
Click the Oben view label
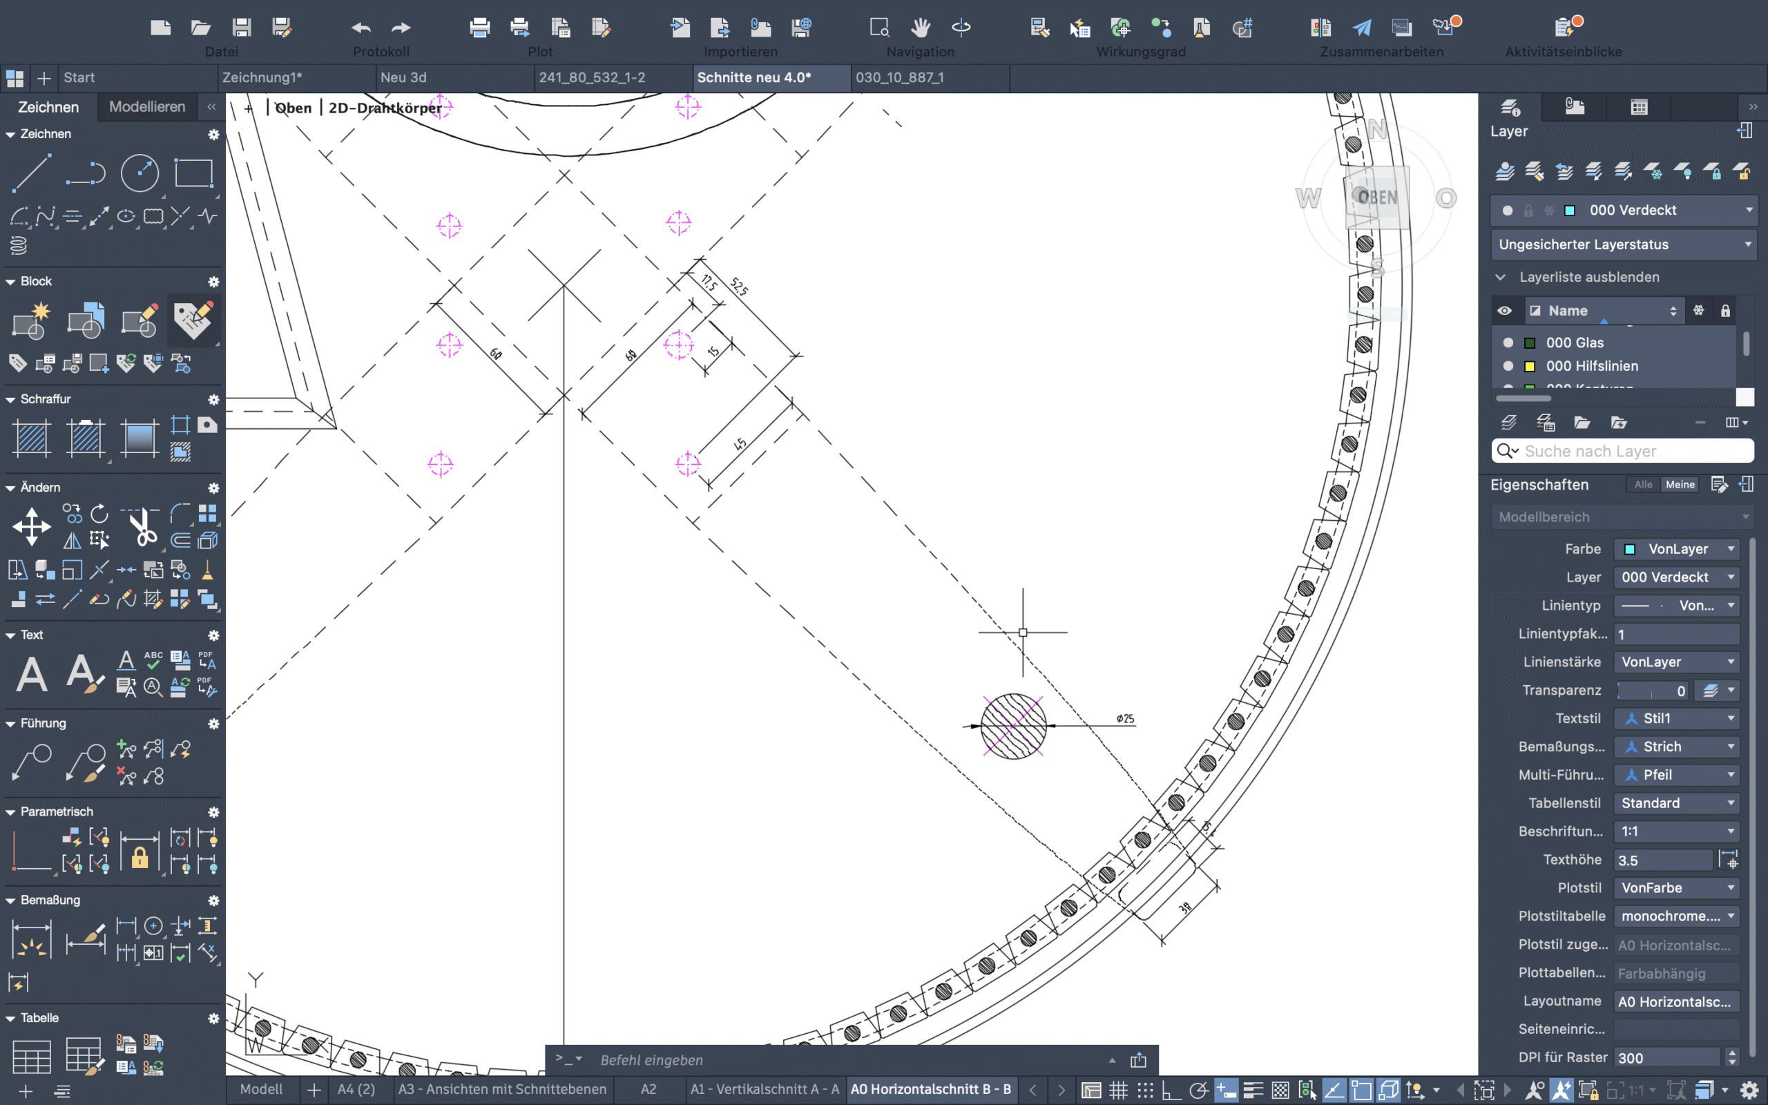coord(294,108)
